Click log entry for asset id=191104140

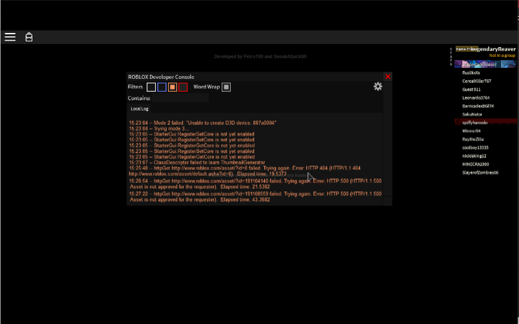pyautogui.click(x=255, y=184)
